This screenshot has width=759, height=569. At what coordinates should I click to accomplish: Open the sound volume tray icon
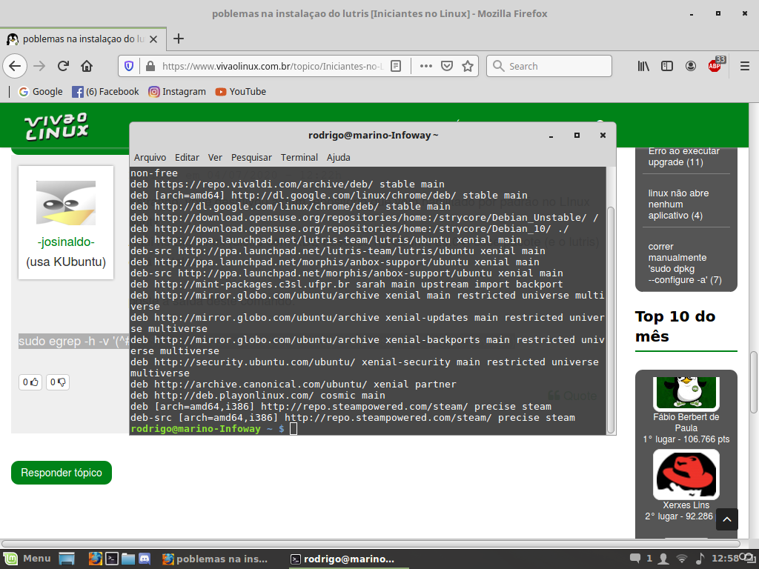(x=700, y=559)
